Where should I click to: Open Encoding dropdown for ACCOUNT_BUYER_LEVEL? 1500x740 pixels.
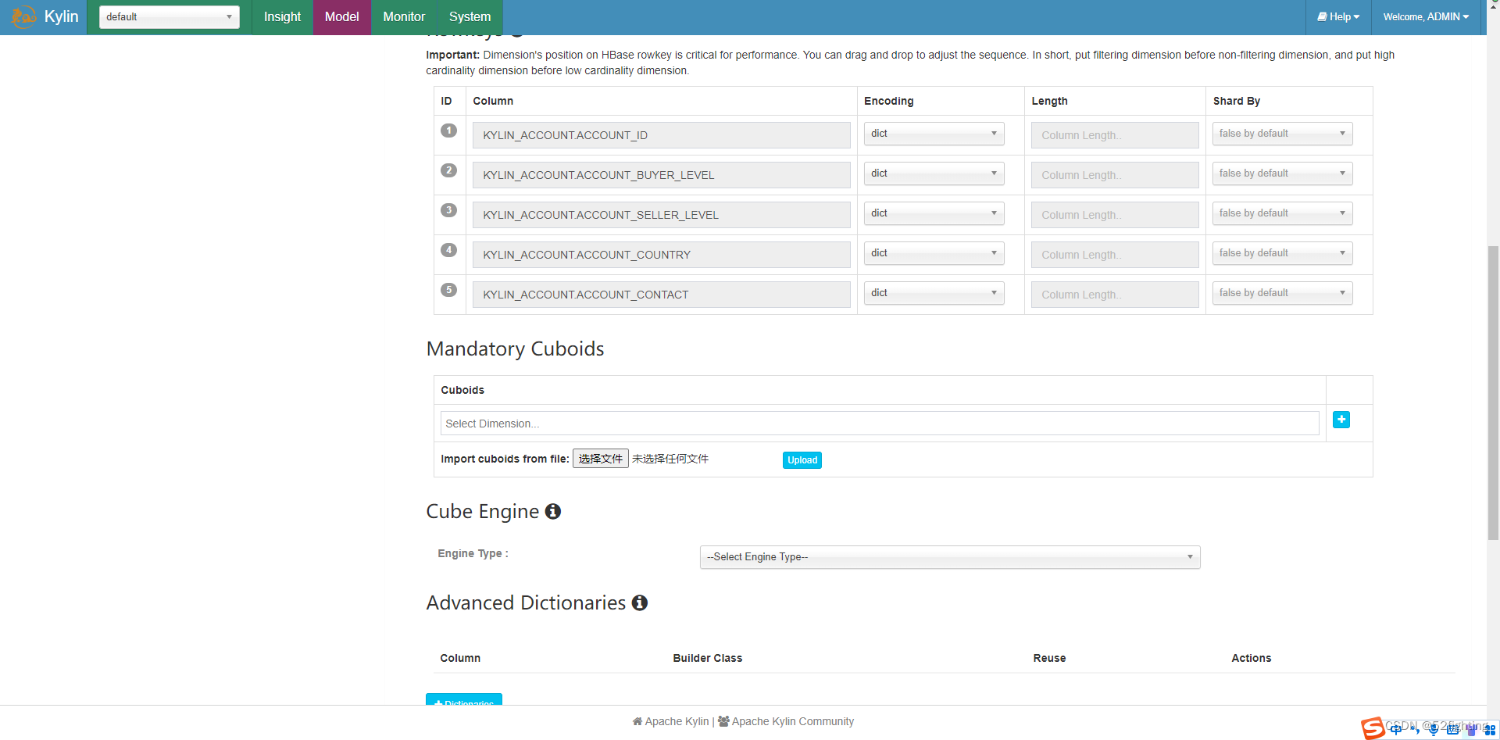click(934, 173)
